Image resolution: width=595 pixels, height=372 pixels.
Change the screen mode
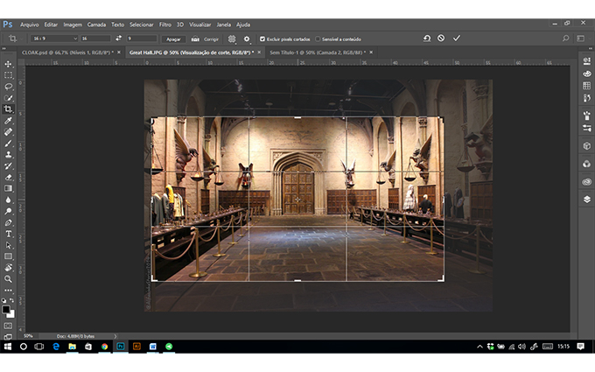tap(8, 336)
